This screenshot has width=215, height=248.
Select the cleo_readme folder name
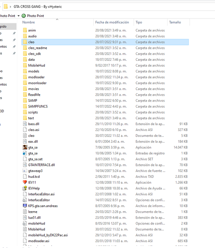[38, 48]
